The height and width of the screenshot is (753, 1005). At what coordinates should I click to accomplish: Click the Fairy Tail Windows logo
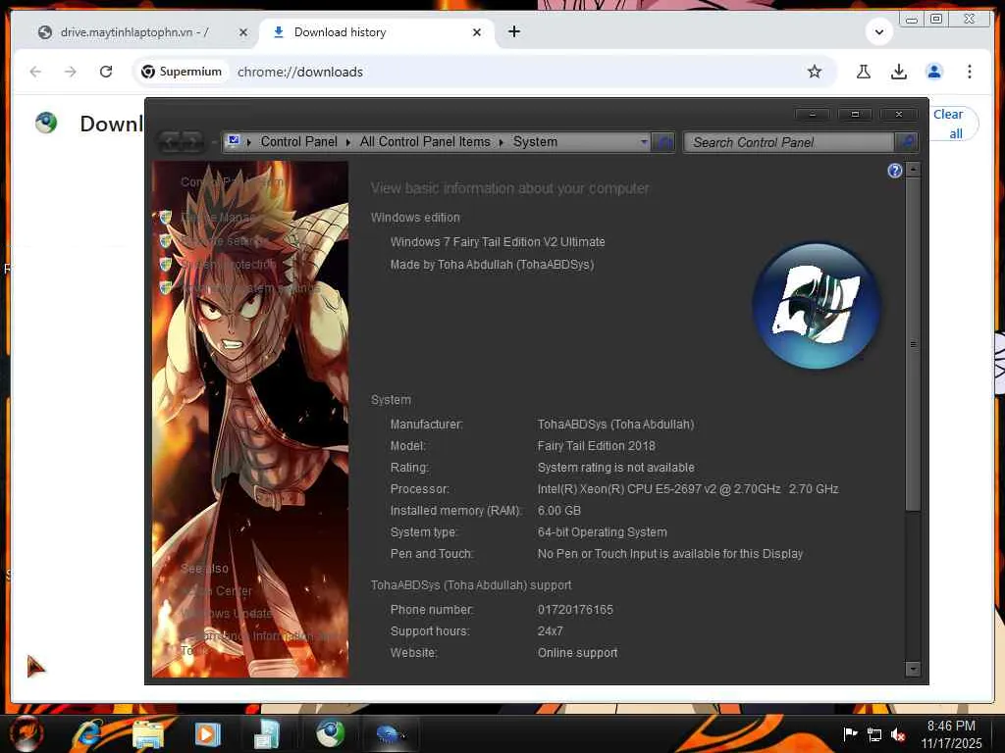coord(816,306)
